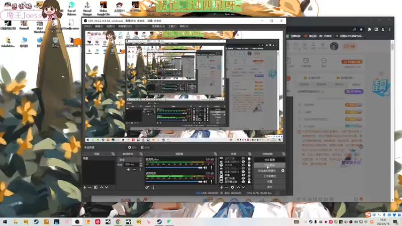The image size is (402, 226).
Task: Click the 300 ms duration input field
Action: point(131,165)
